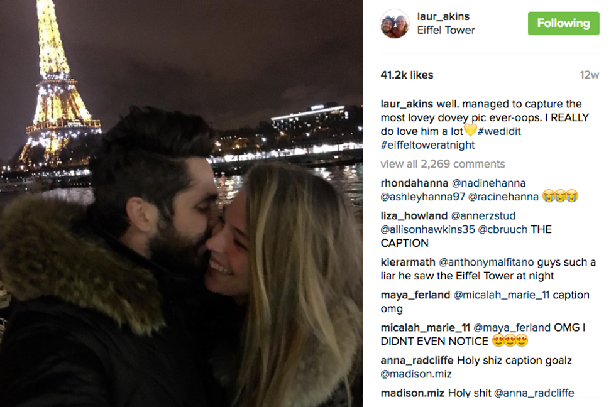This screenshot has width=616, height=407.
Task: Open the #wedidit hashtag
Action: [499, 131]
